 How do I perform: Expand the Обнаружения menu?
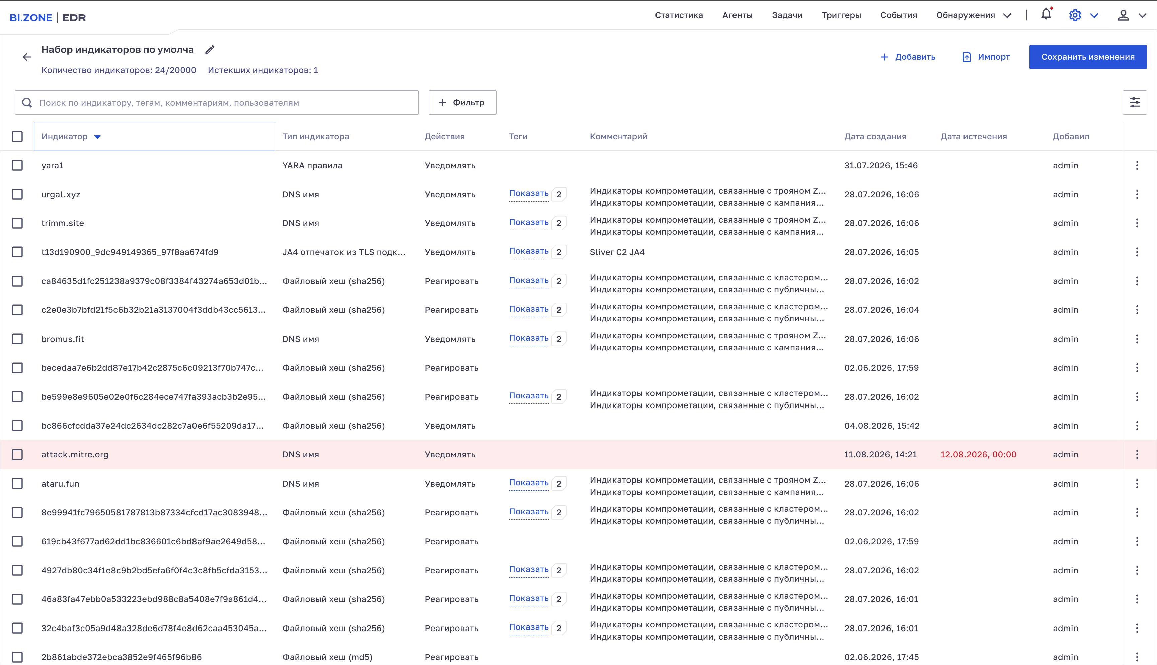point(974,15)
